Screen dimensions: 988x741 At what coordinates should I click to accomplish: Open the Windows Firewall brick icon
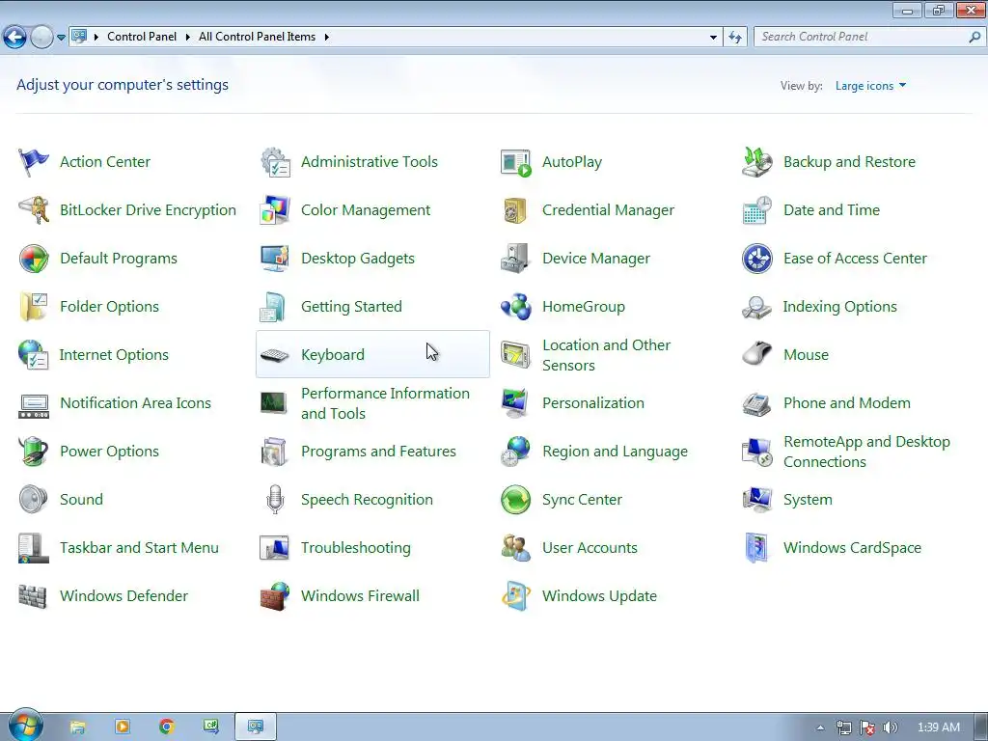click(275, 596)
